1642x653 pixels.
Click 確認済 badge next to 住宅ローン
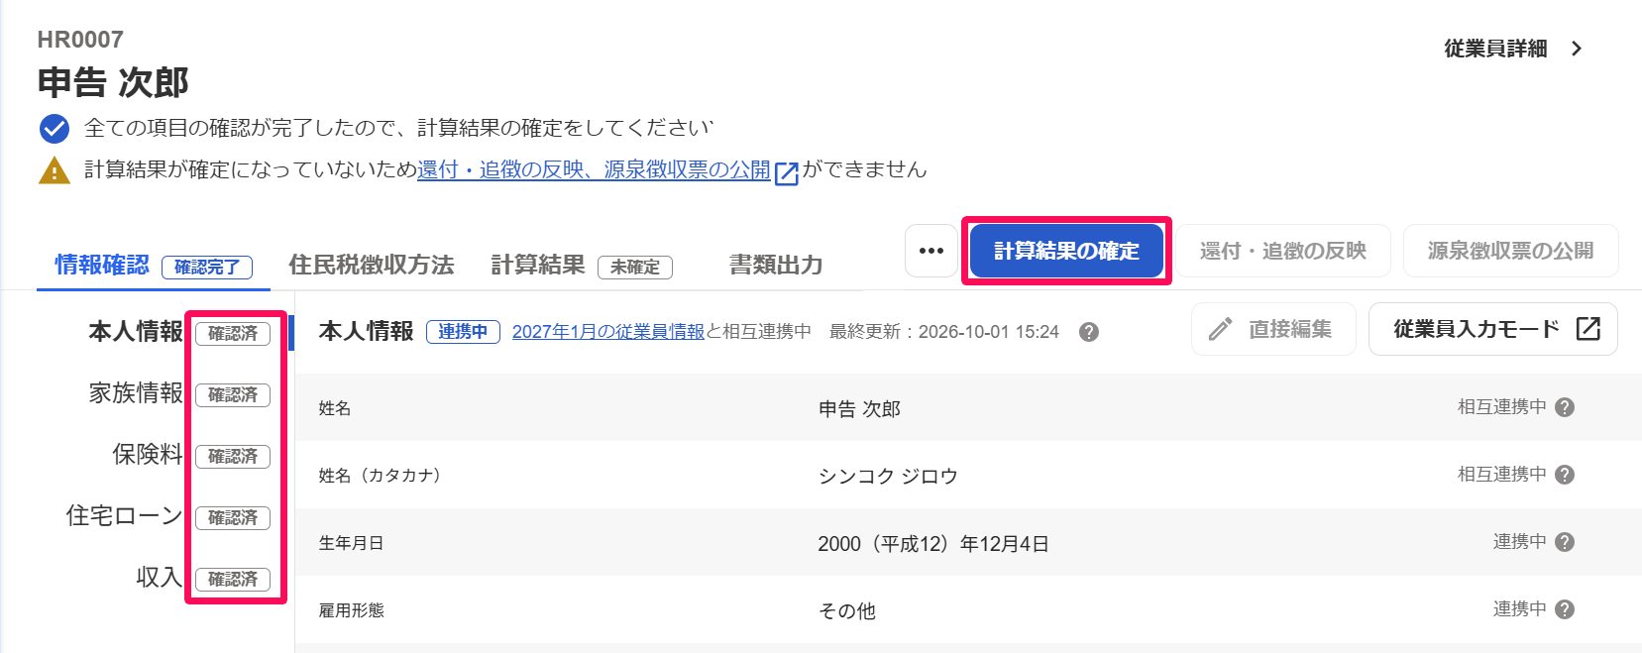[233, 518]
